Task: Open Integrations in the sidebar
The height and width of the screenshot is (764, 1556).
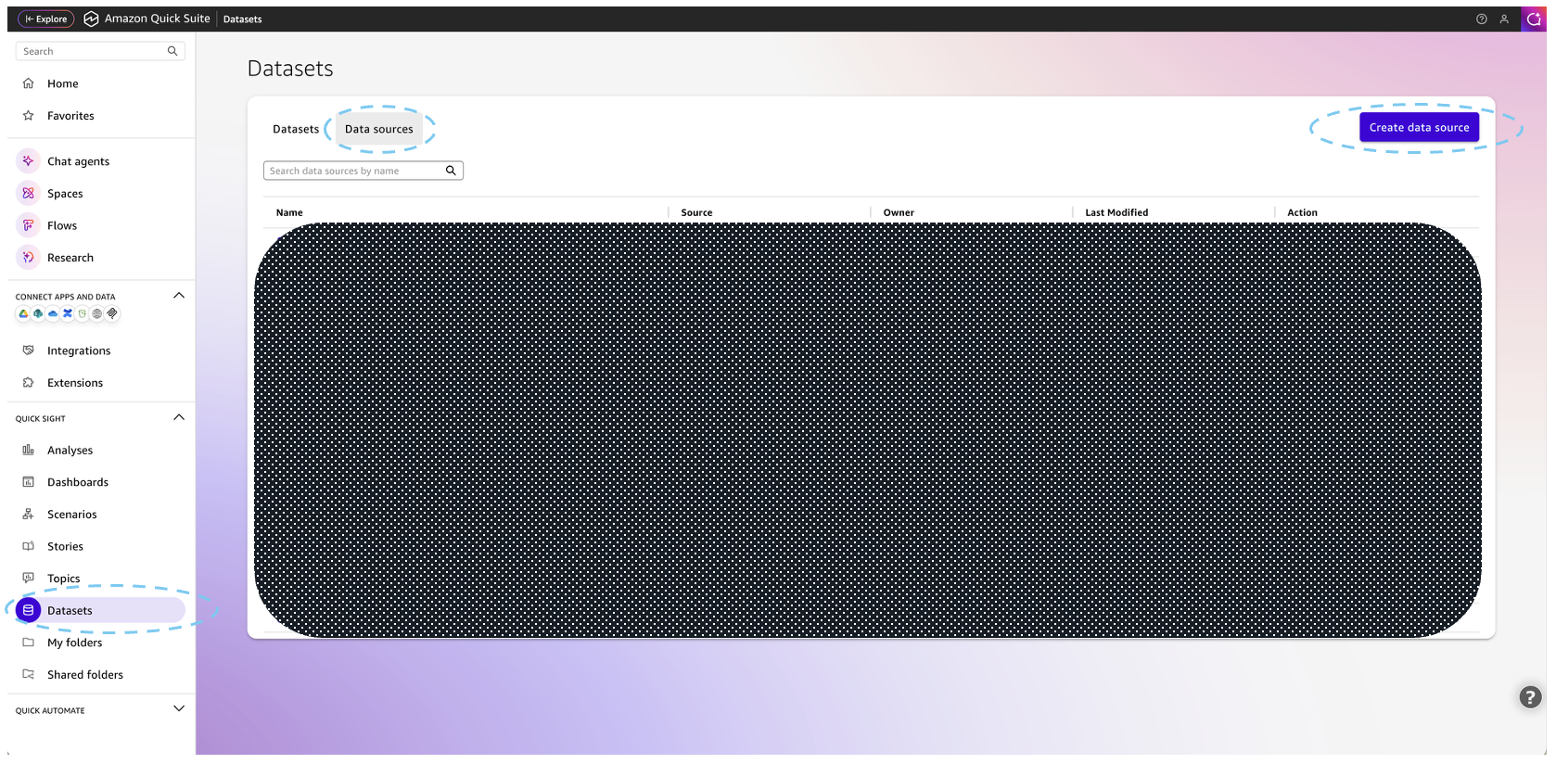Action: click(79, 351)
